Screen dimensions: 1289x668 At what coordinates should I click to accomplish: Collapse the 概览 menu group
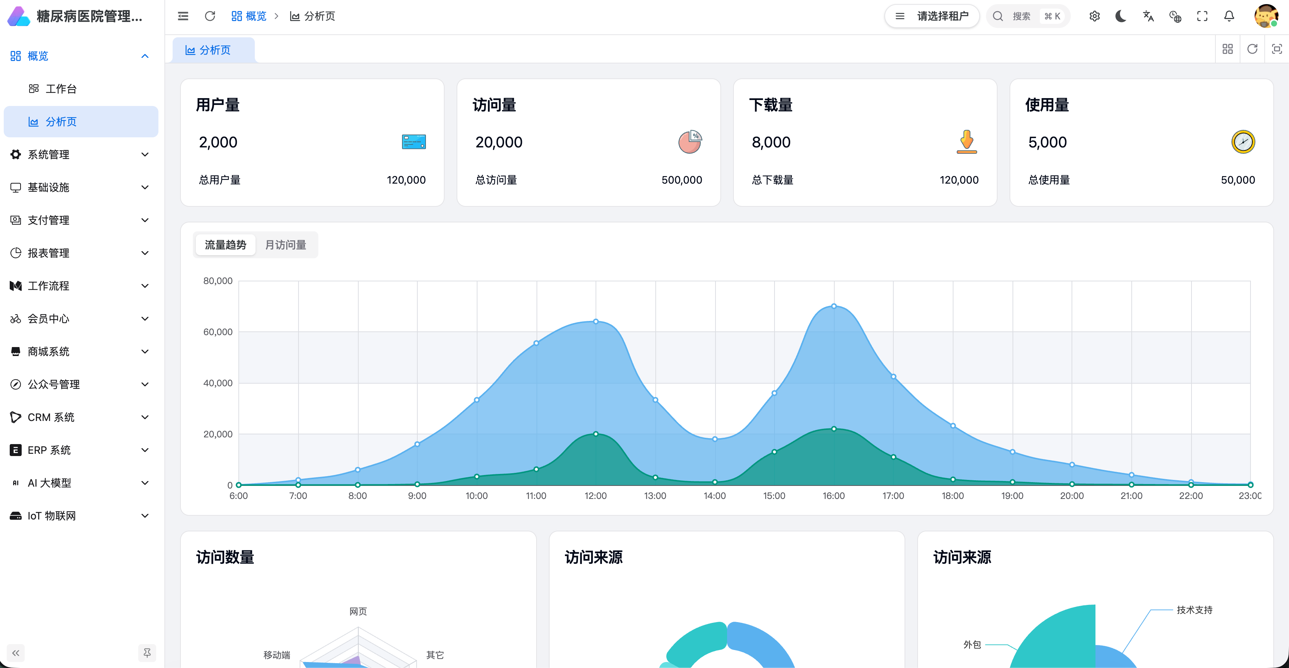click(x=145, y=56)
